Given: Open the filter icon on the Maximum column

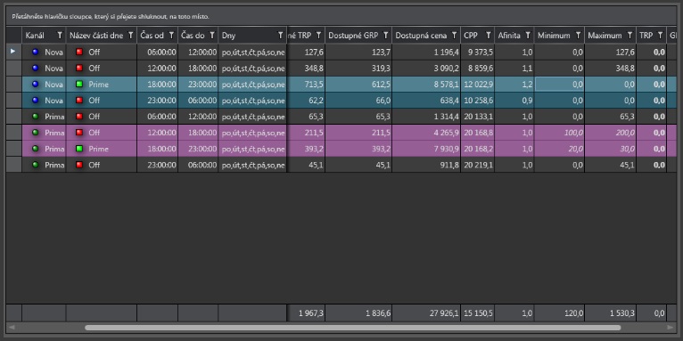Looking at the screenshot, I should point(630,36).
